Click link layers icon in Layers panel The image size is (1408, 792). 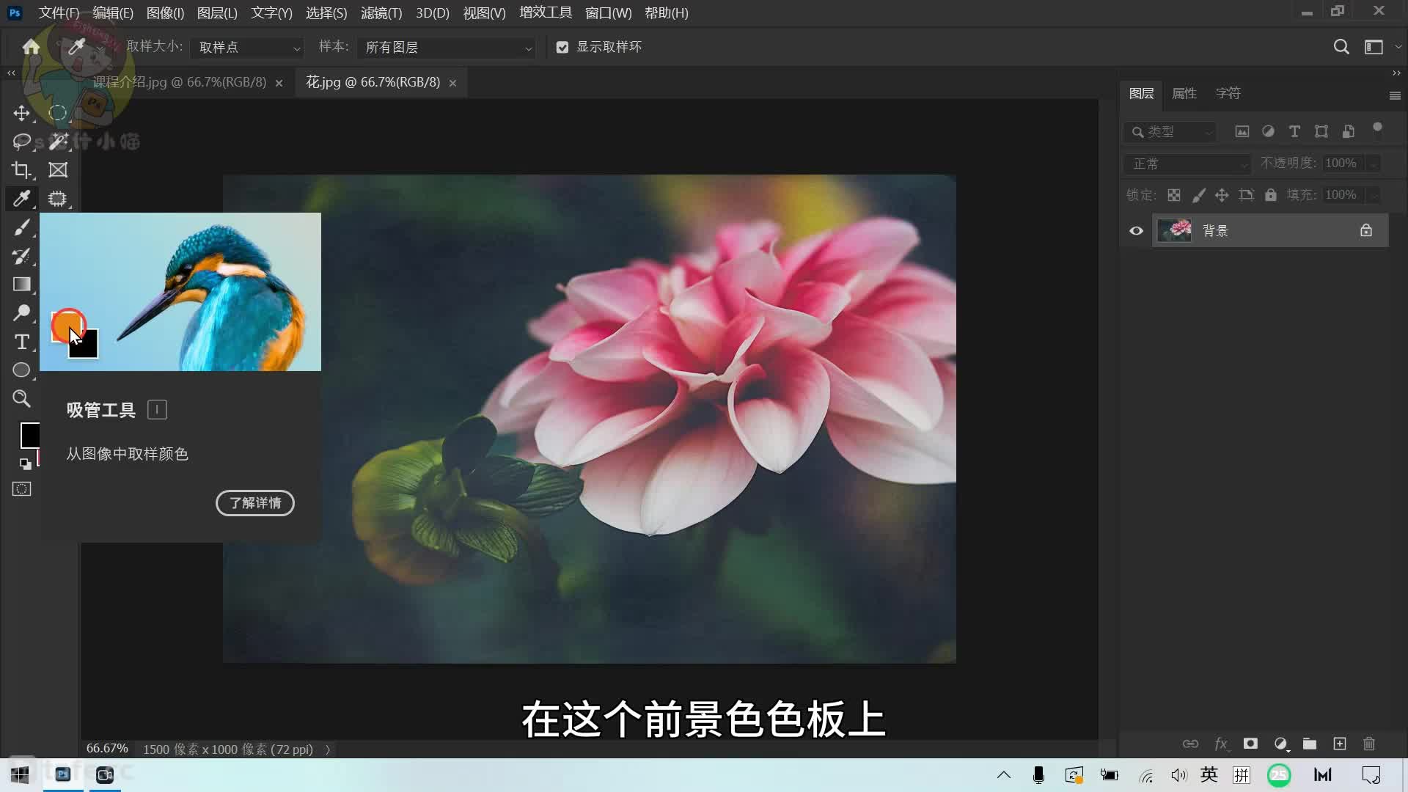(1190, 744)
